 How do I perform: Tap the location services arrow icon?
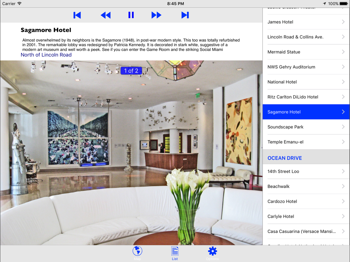pyautogui.click(x=324, y=3)
